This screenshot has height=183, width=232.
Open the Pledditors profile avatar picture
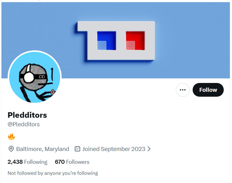tap(34, 77)
